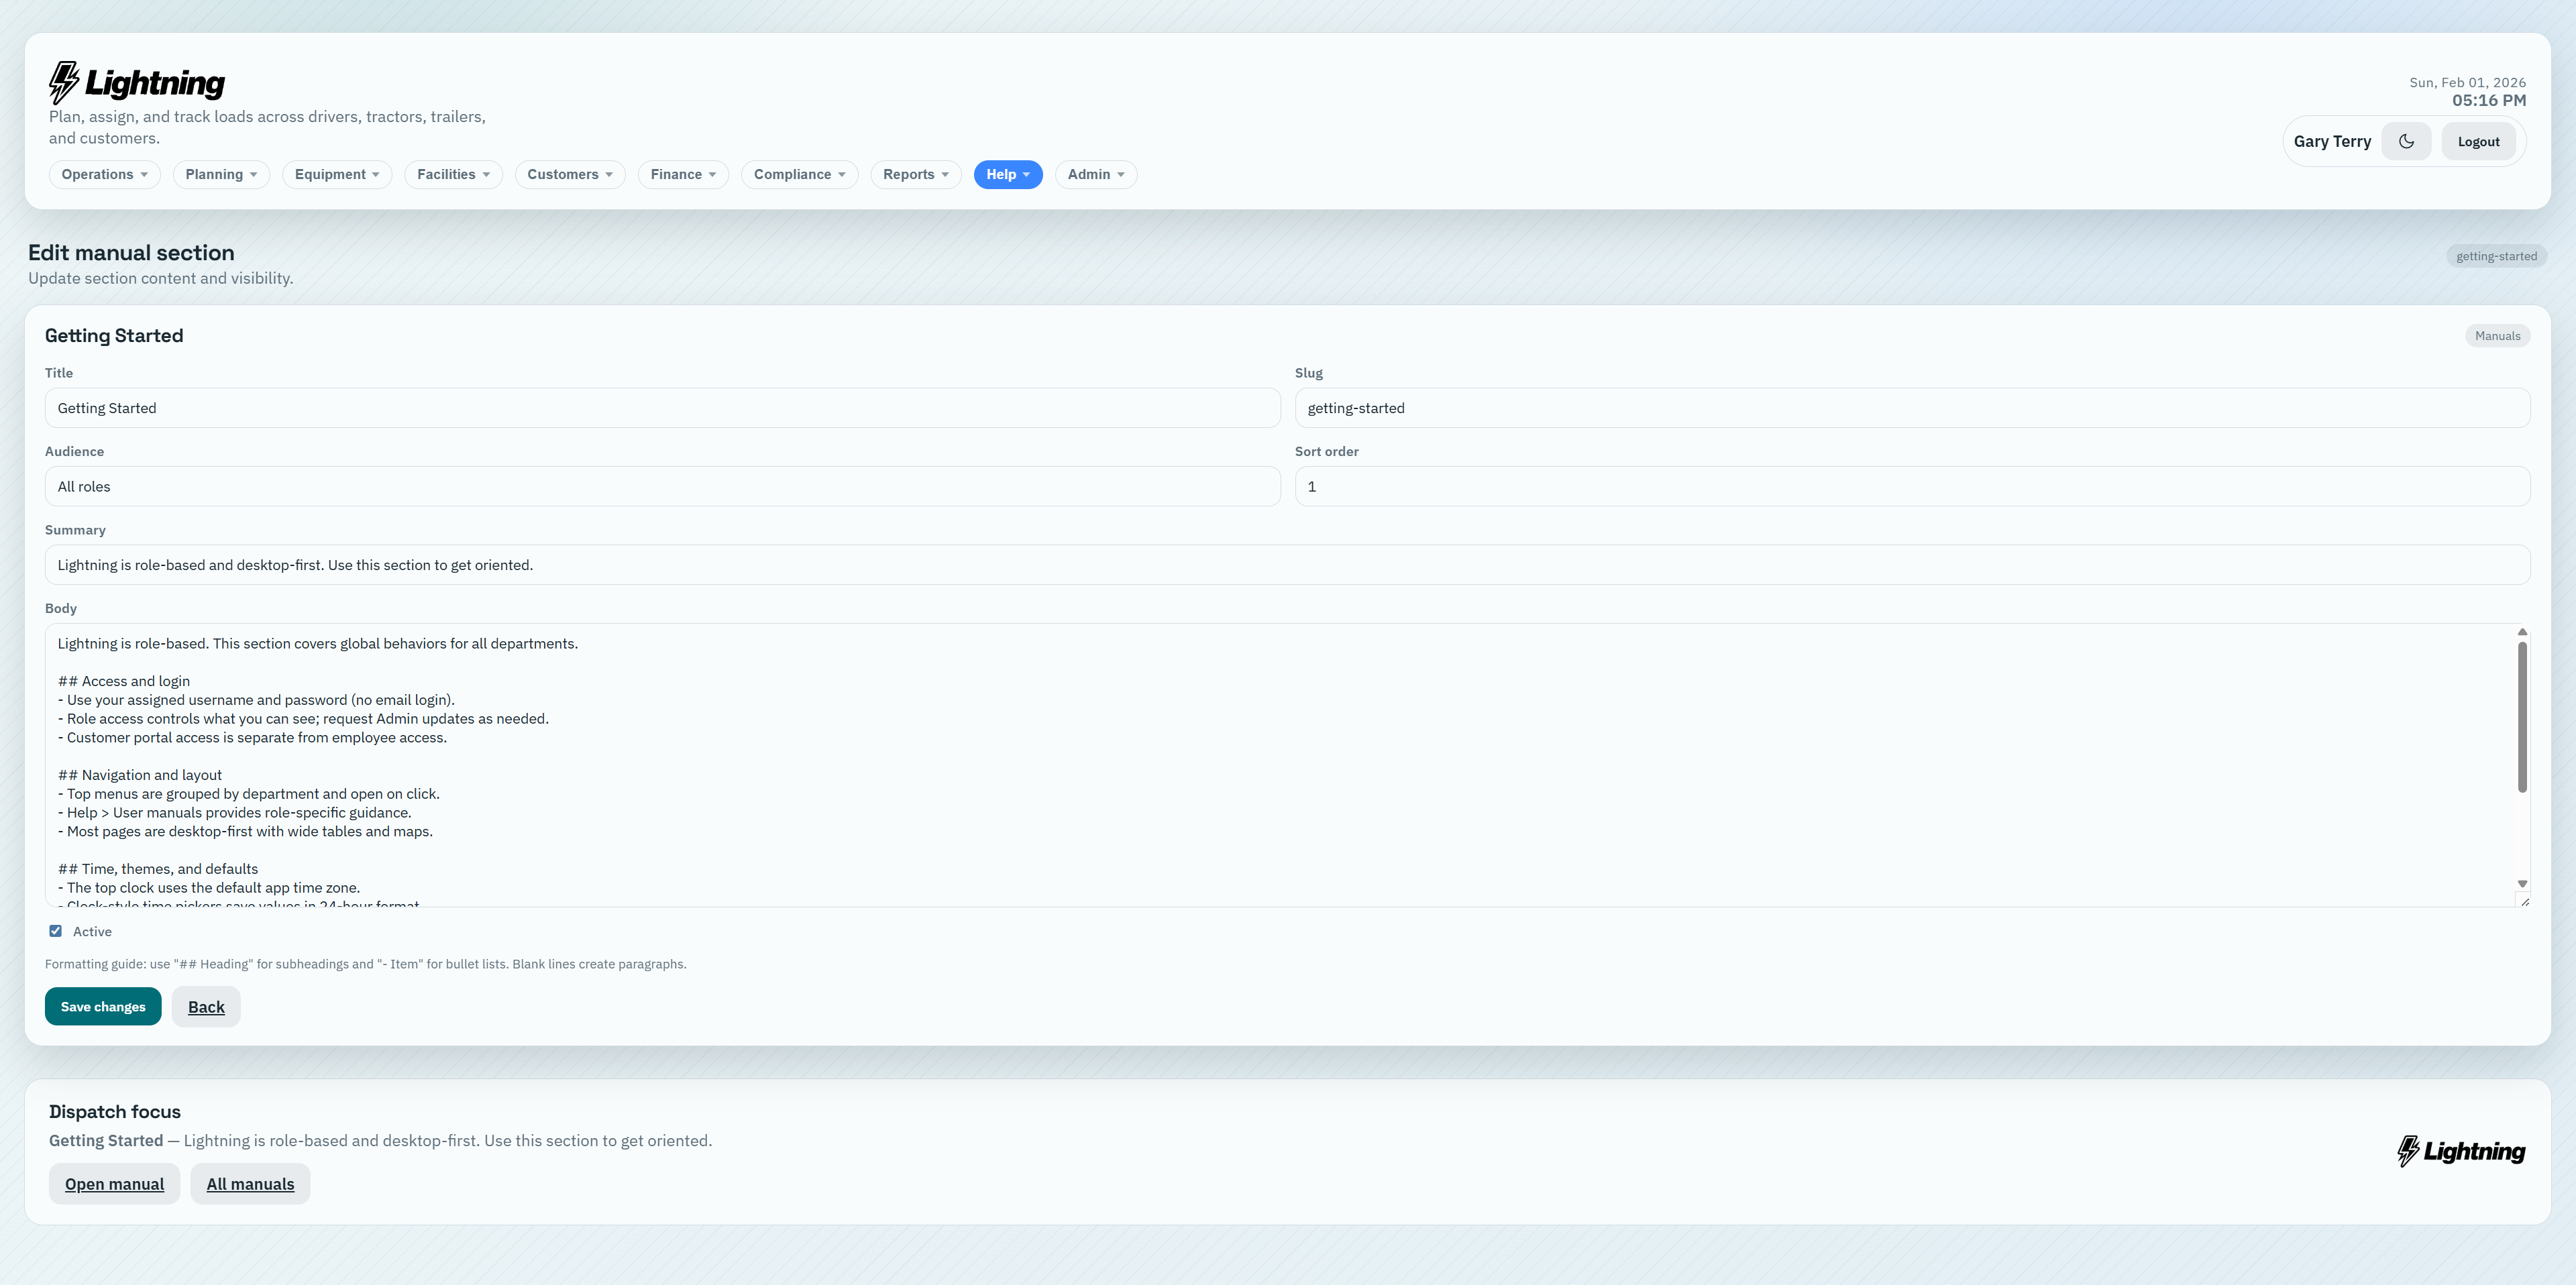
Task: Open the Audience dropdown showing All roles
Action: coord(662,486)
